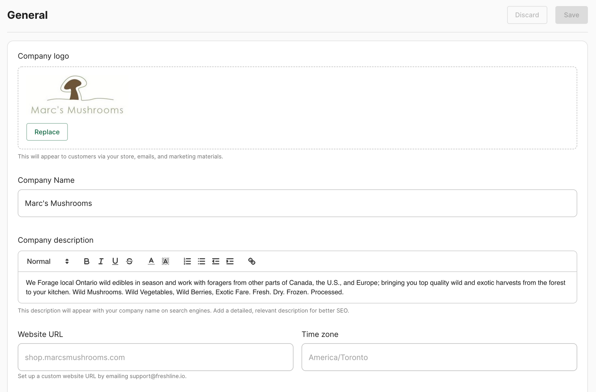This screenshot has width=596, height=392.
Task: Click the Time zone label
Action: point(320,334)
